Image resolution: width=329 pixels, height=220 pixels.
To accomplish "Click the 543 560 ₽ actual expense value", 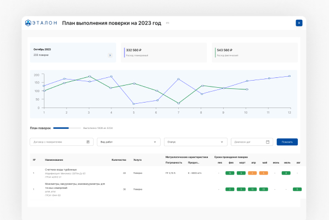I will coord(224,50).
